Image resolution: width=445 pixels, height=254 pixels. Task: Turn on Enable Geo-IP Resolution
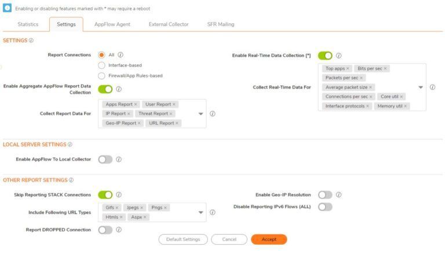(x=325, y=195)
